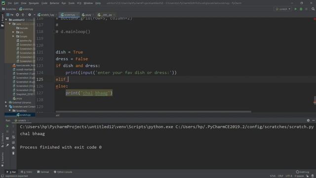Click the Stop square icon in top toolbar

(x=306, y=9)
